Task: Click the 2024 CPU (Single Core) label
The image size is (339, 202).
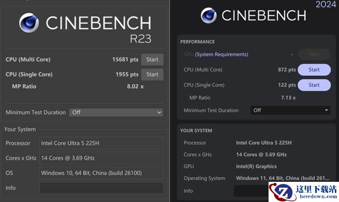Action: (204, 85)
